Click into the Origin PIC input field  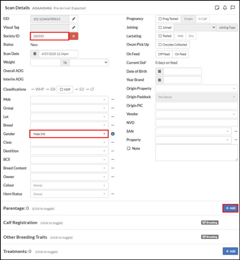coord(197,106)
